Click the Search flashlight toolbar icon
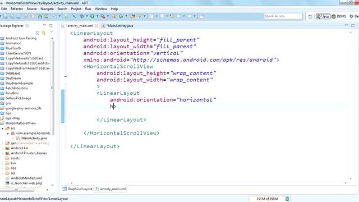The width and height of the screenshot is (359, 202). (140, 16)
